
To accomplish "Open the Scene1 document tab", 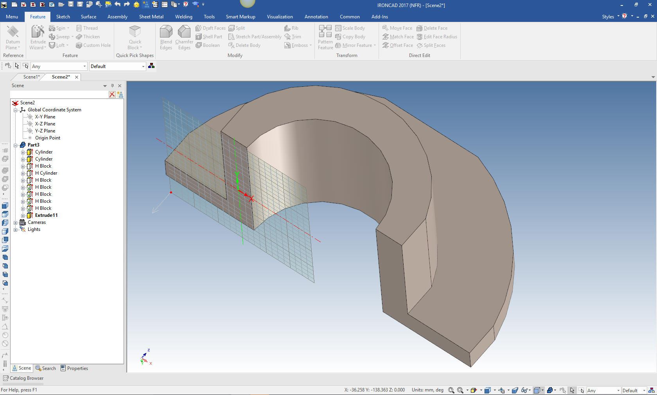I will click(x=31, y=77).
